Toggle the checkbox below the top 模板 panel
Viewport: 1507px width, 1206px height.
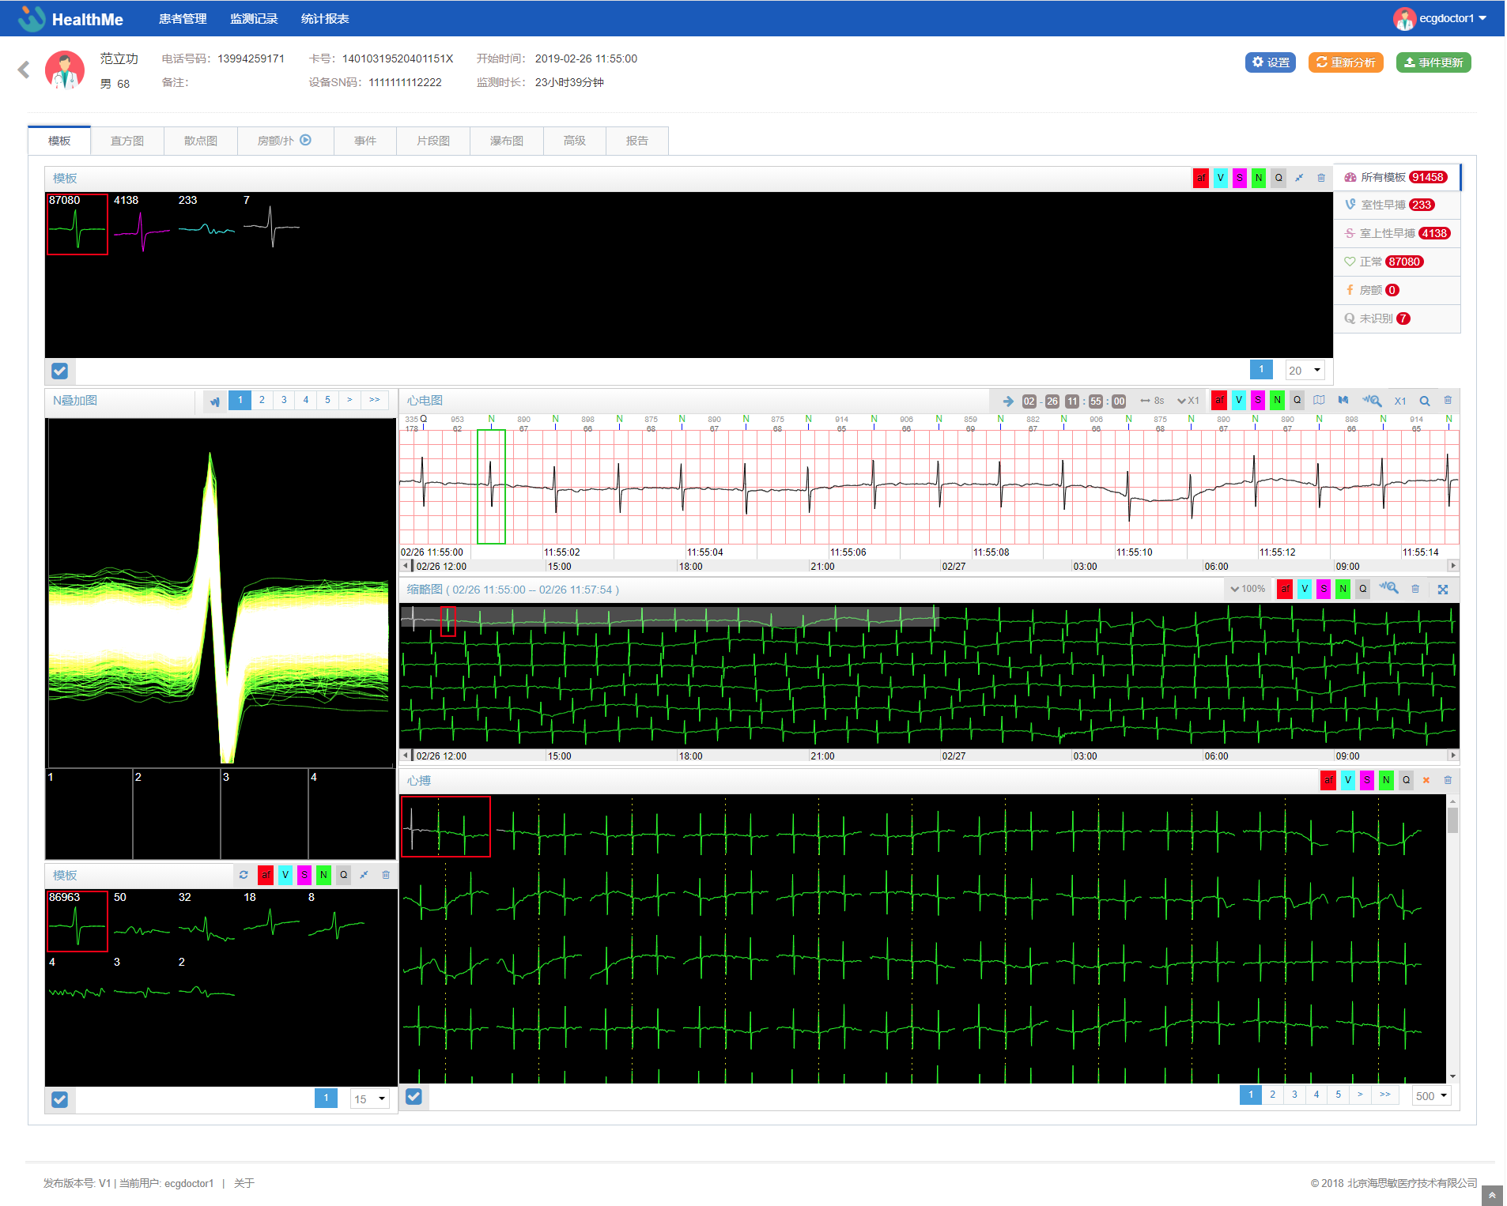coord(59,371)
